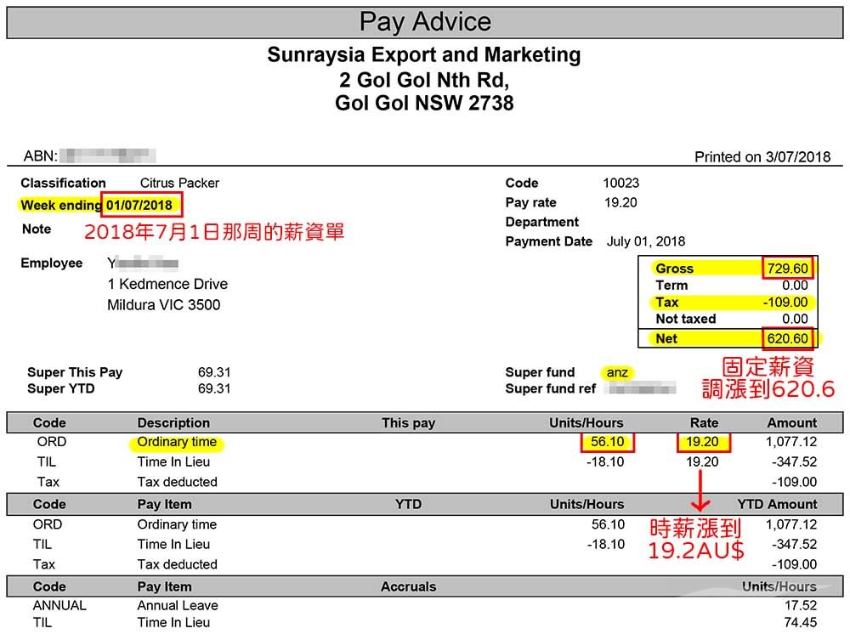Click the red Chinese note beside the Note label
The width and height of the screenshot is (850, 634).
[x=213, y=232]
